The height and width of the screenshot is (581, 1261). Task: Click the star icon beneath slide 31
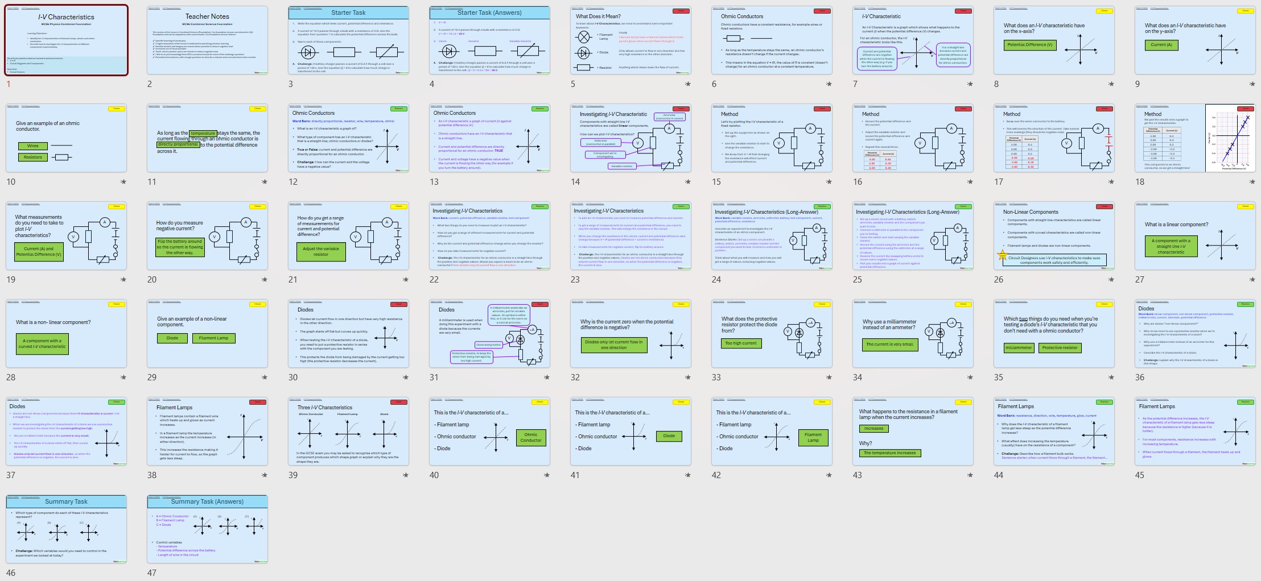click(x=546, y=377)
